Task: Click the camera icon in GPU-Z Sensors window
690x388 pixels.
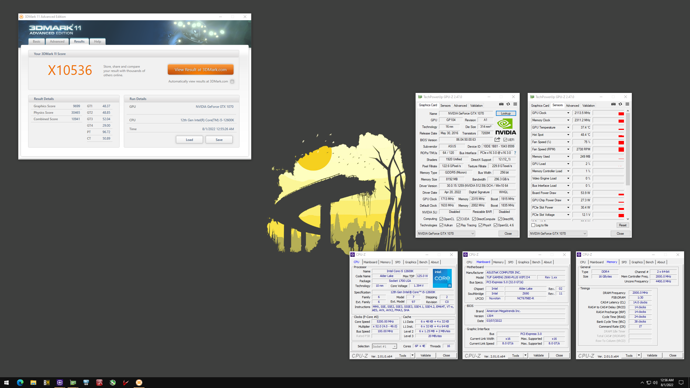Action: pyautogui.click(x=613, y=104)
